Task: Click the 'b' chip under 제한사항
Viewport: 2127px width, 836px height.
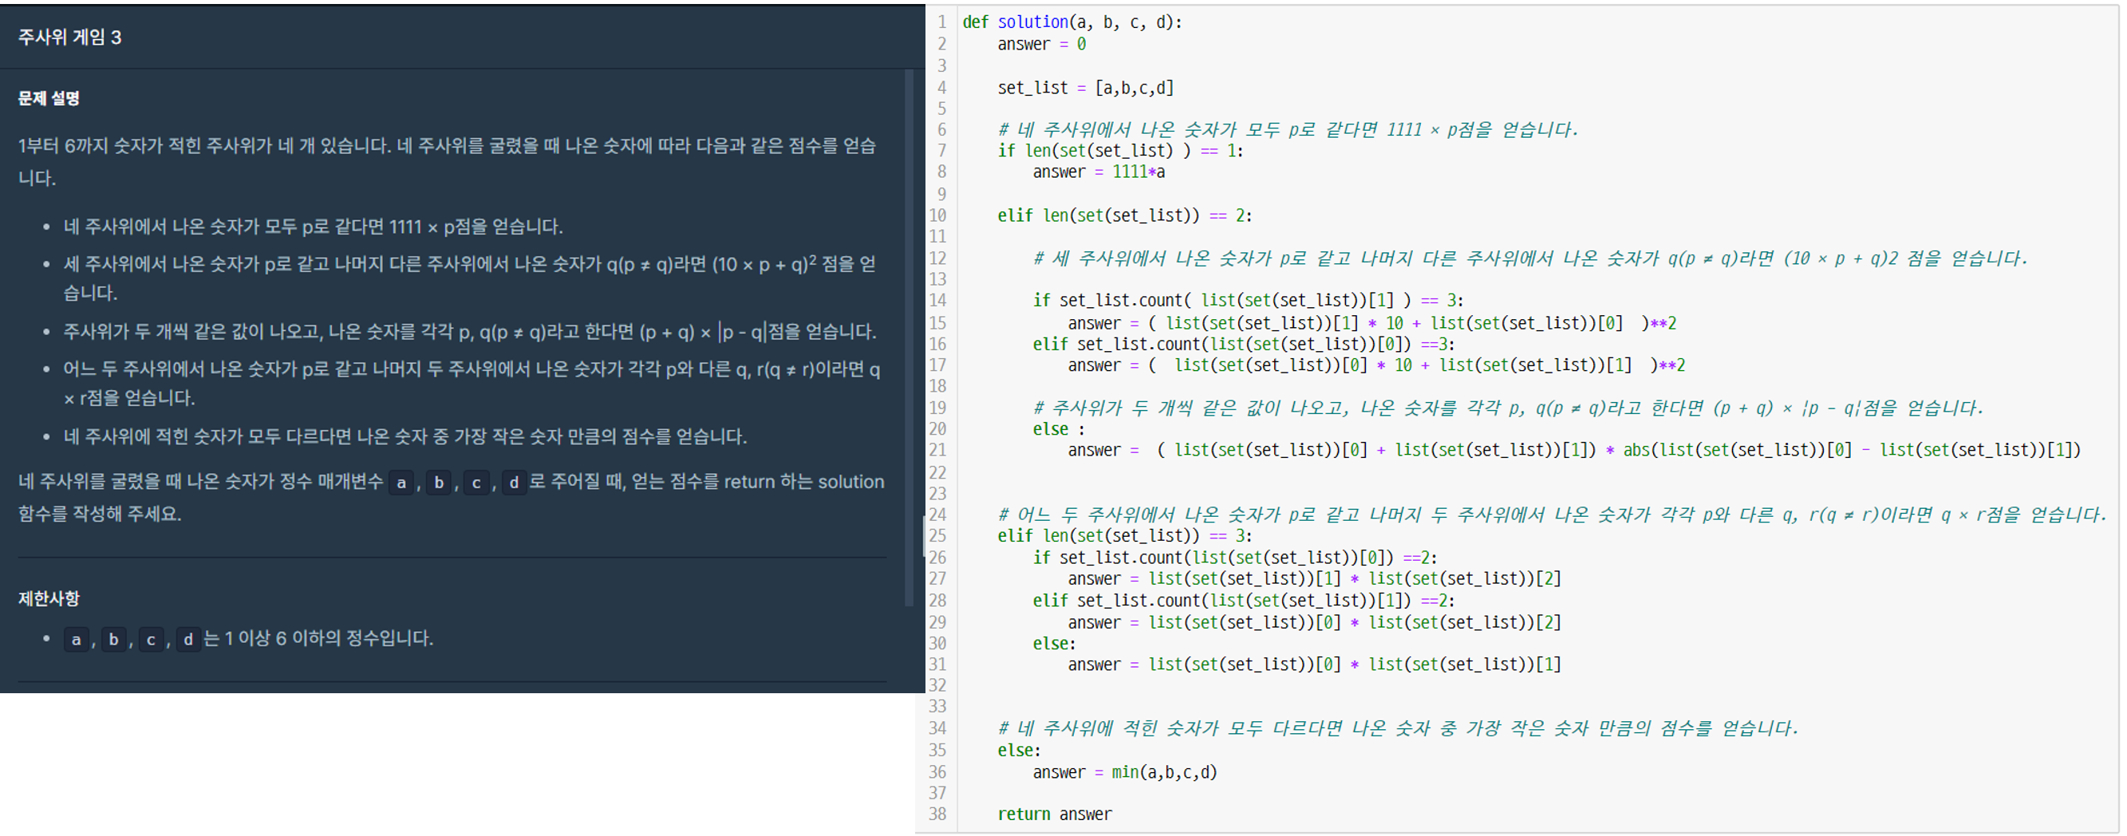Action: pos(113,640)
